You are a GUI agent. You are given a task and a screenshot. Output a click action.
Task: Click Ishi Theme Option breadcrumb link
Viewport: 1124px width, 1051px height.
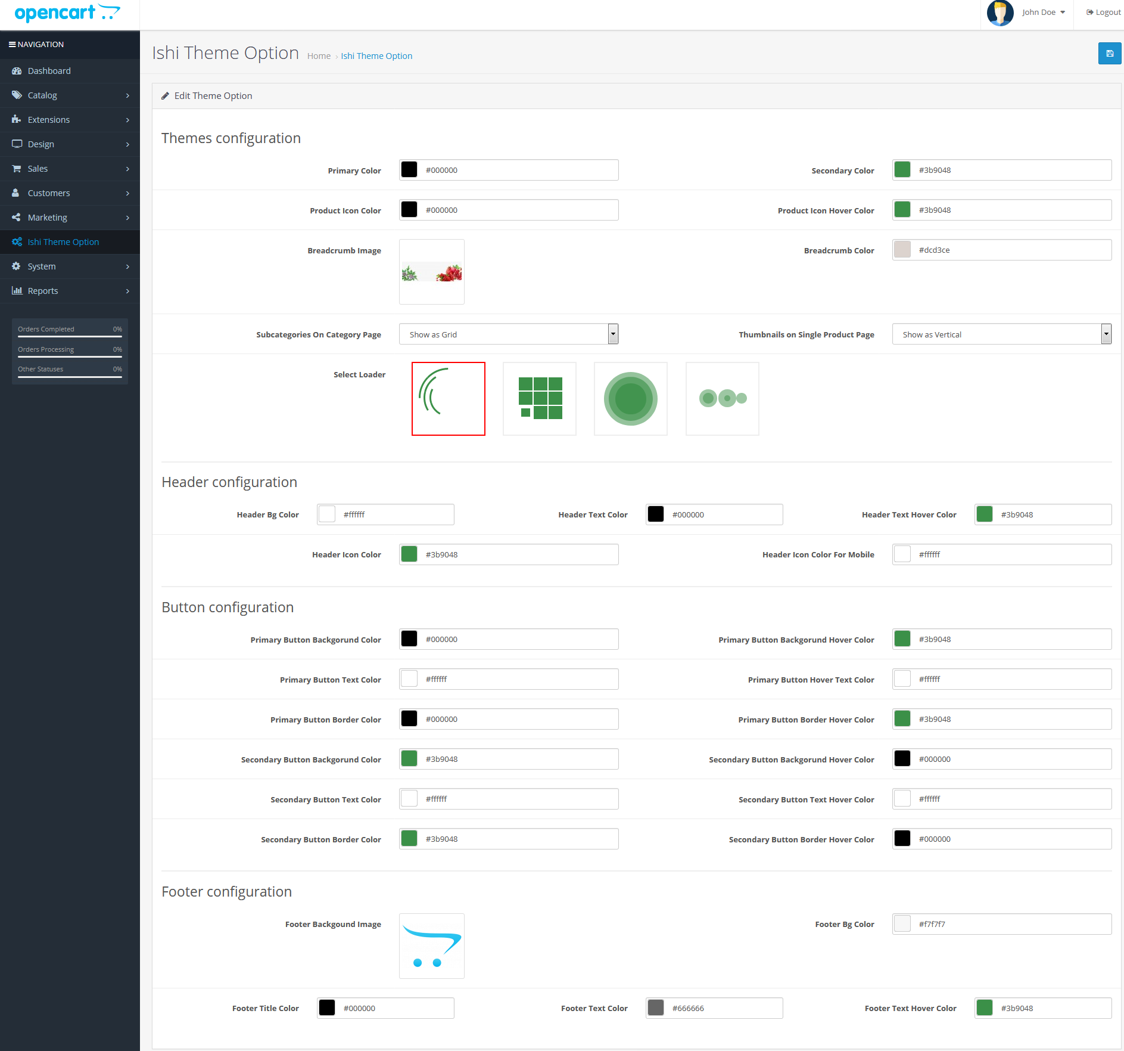376,56
